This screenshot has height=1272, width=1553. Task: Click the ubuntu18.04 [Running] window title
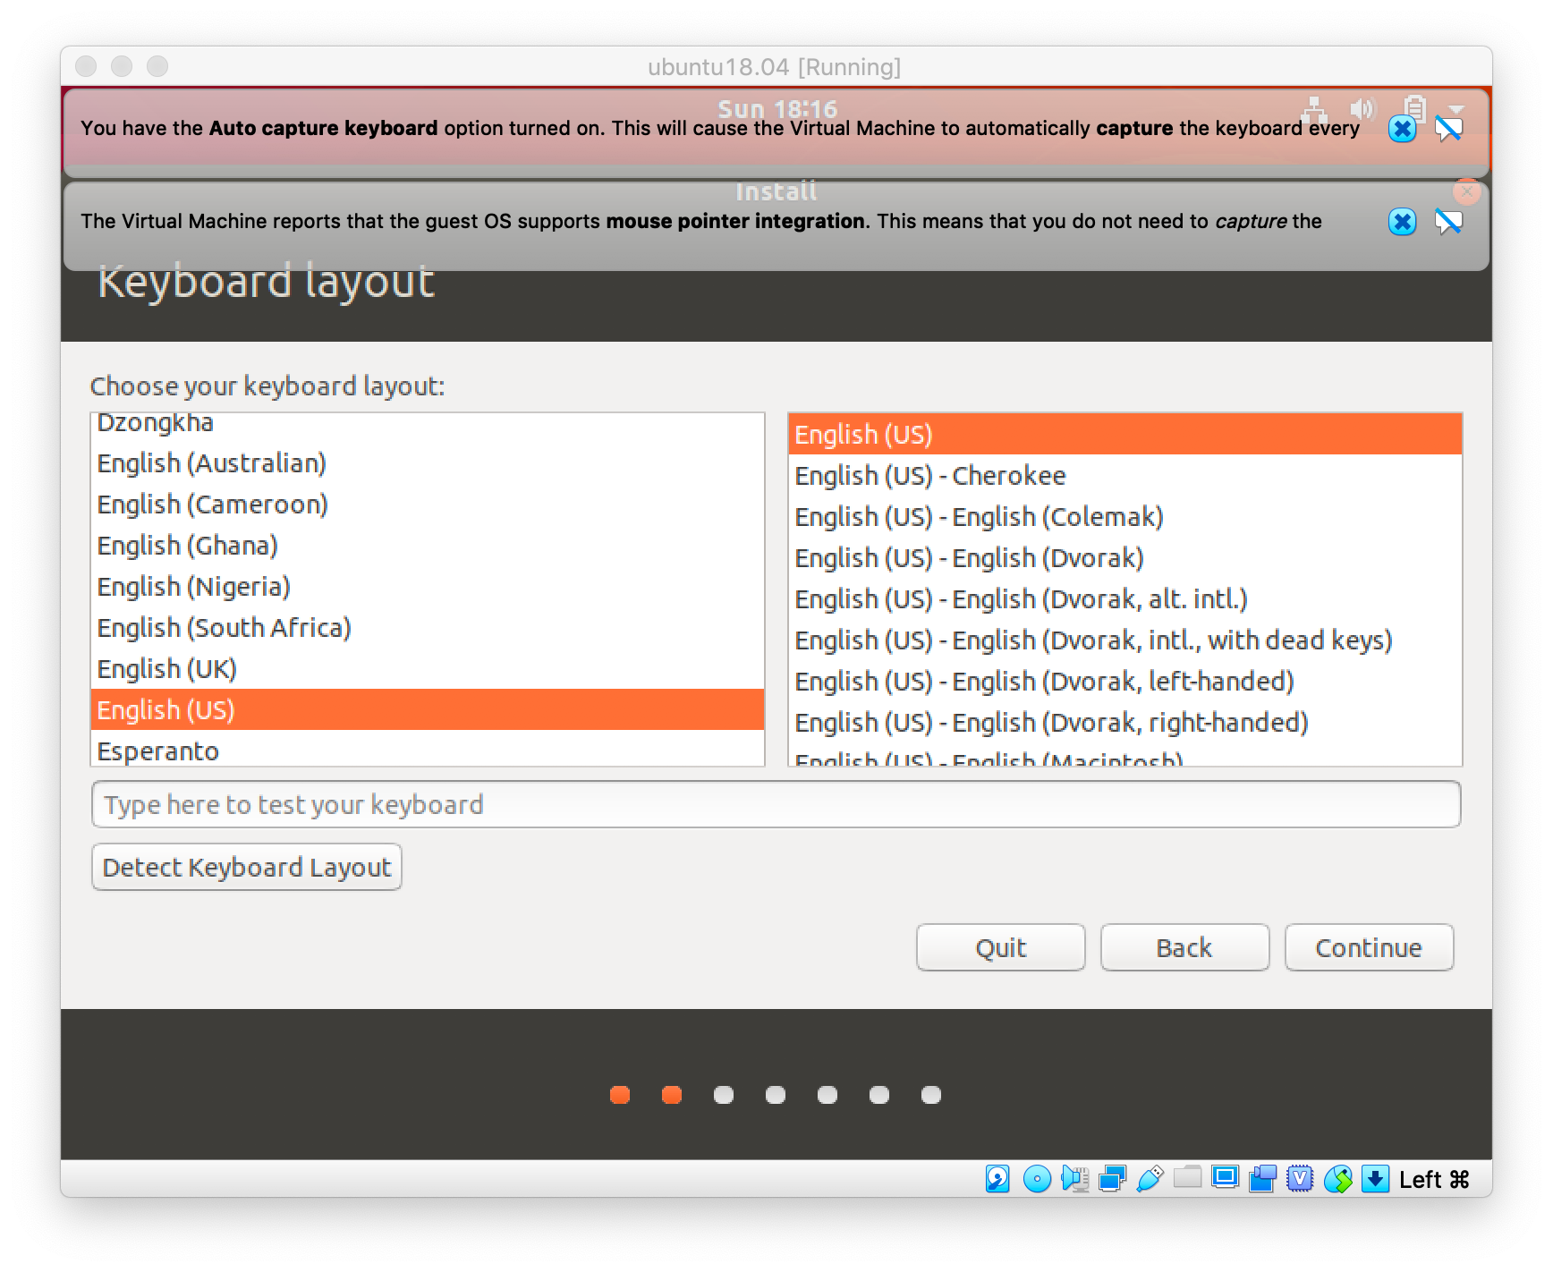pos(775,67)
